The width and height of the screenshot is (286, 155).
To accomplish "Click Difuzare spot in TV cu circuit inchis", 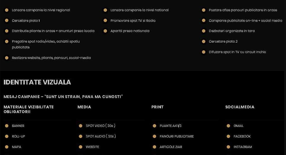I will (237, 52).
